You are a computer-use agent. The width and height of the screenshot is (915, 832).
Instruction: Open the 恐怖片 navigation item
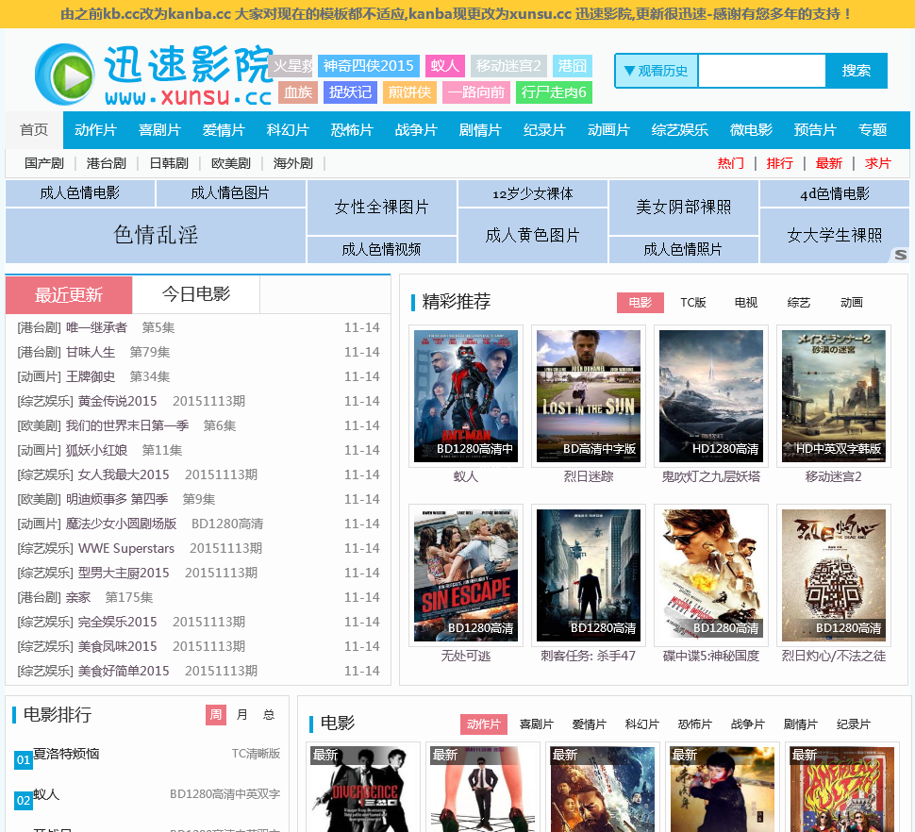[352, 129]
